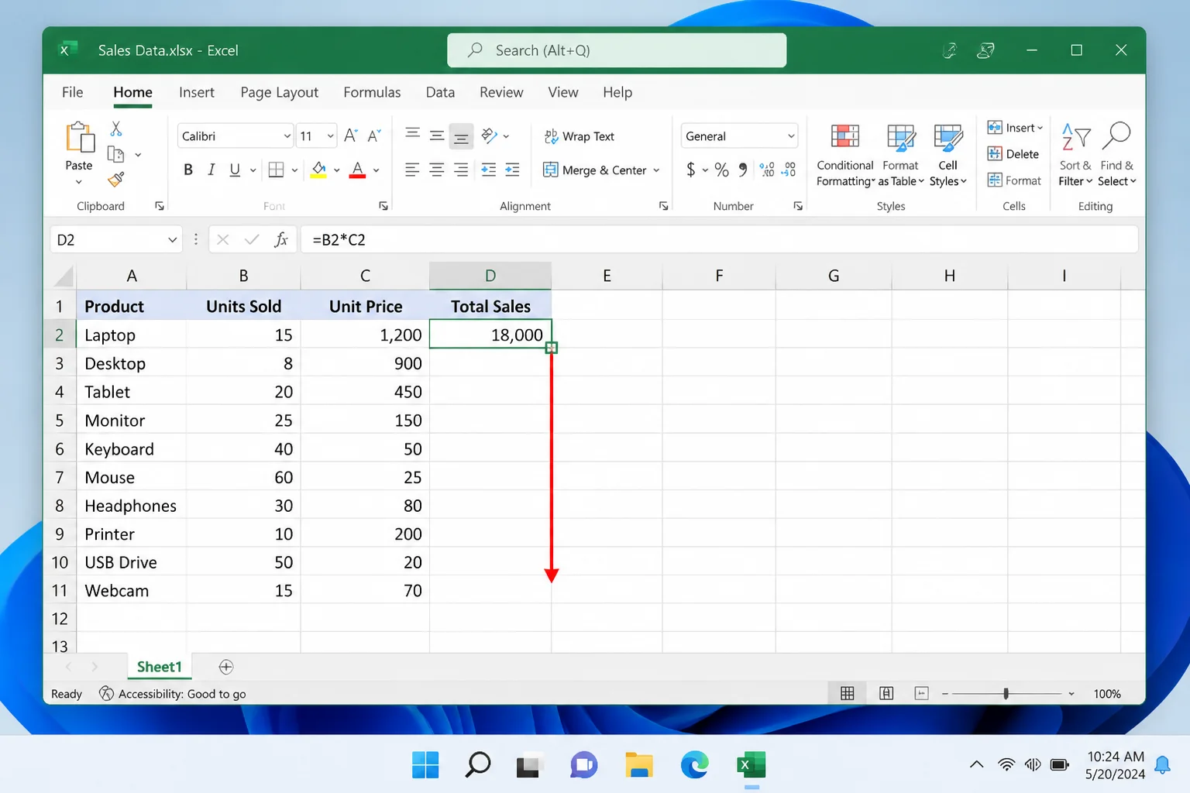
Task: Expand Insert cells dropdown
Action: point(1040,128)
